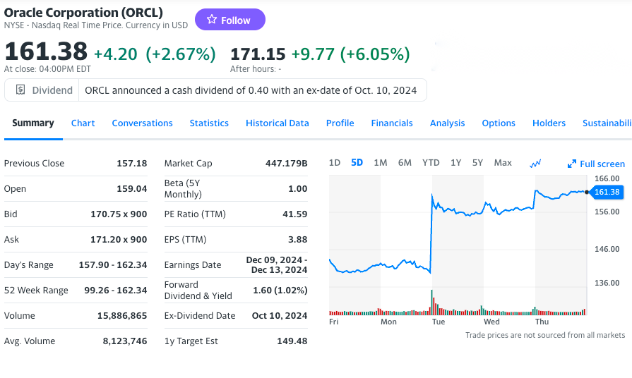Click the price change +4.20 (+2.67%)
Image resolution: width=632 pixels, height=378 pixels.
[155, 54]
